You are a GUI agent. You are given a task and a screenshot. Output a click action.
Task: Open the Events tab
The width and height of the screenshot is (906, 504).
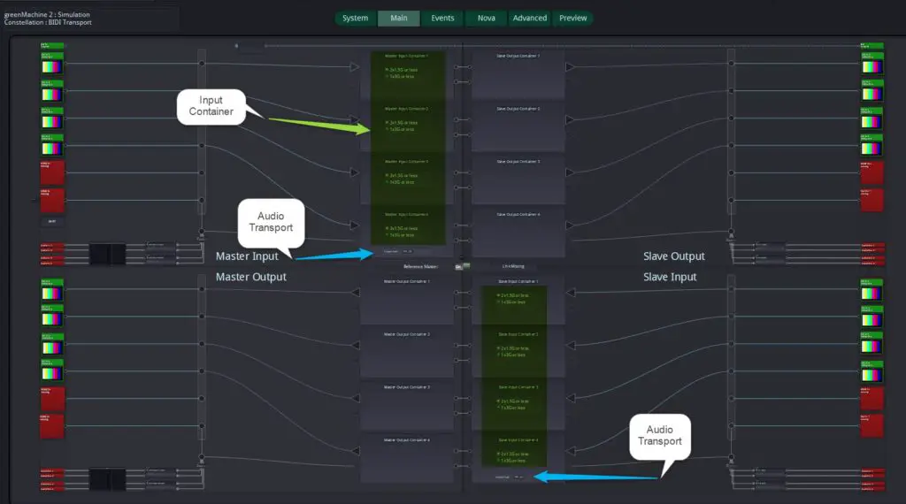pyautogui.click(x=442, y=18)
